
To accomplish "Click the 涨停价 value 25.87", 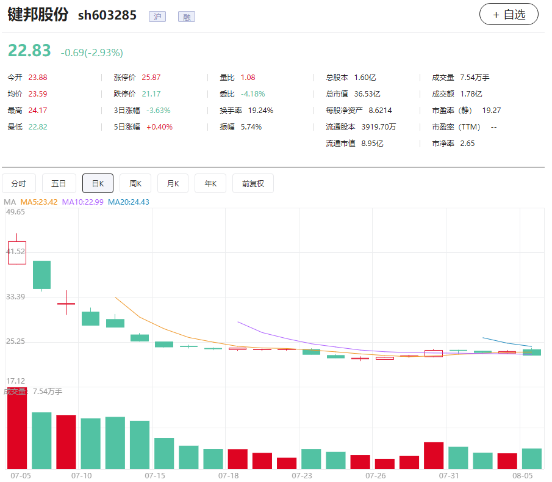I will [x=151, y=77].
